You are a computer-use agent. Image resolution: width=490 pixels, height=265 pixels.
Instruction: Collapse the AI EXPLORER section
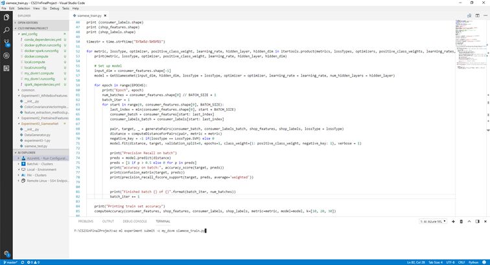click(41, 153)
